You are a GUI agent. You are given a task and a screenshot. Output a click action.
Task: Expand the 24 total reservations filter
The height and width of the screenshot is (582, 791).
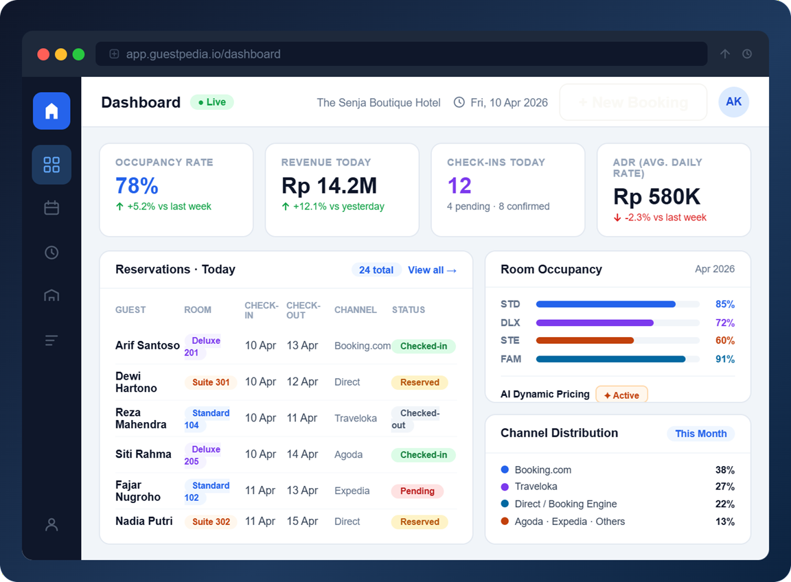(x=376, y=269)
